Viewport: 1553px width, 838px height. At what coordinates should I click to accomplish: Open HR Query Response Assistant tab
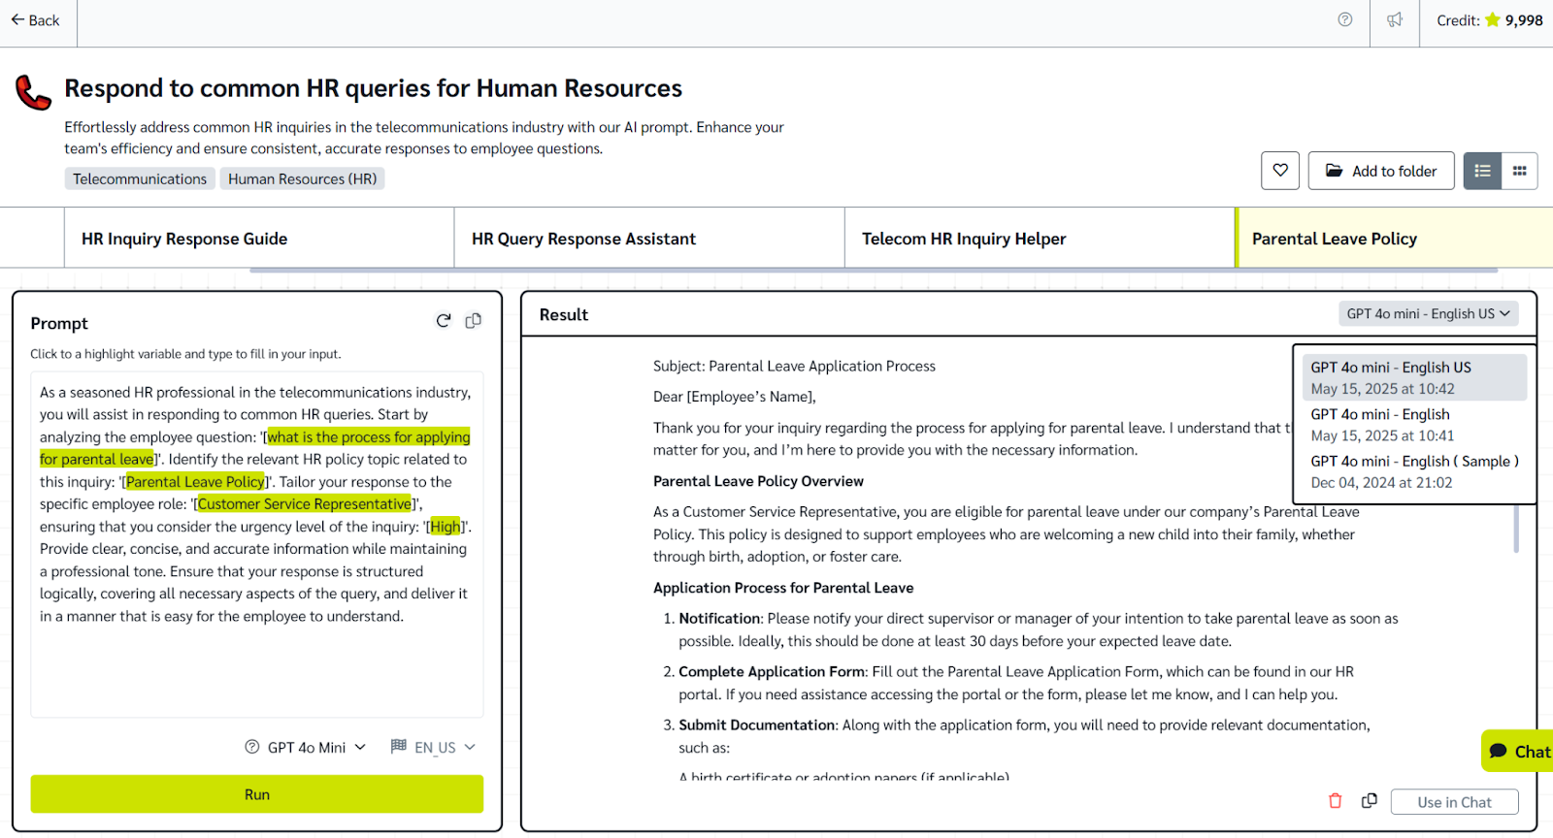tap(649, 239)
